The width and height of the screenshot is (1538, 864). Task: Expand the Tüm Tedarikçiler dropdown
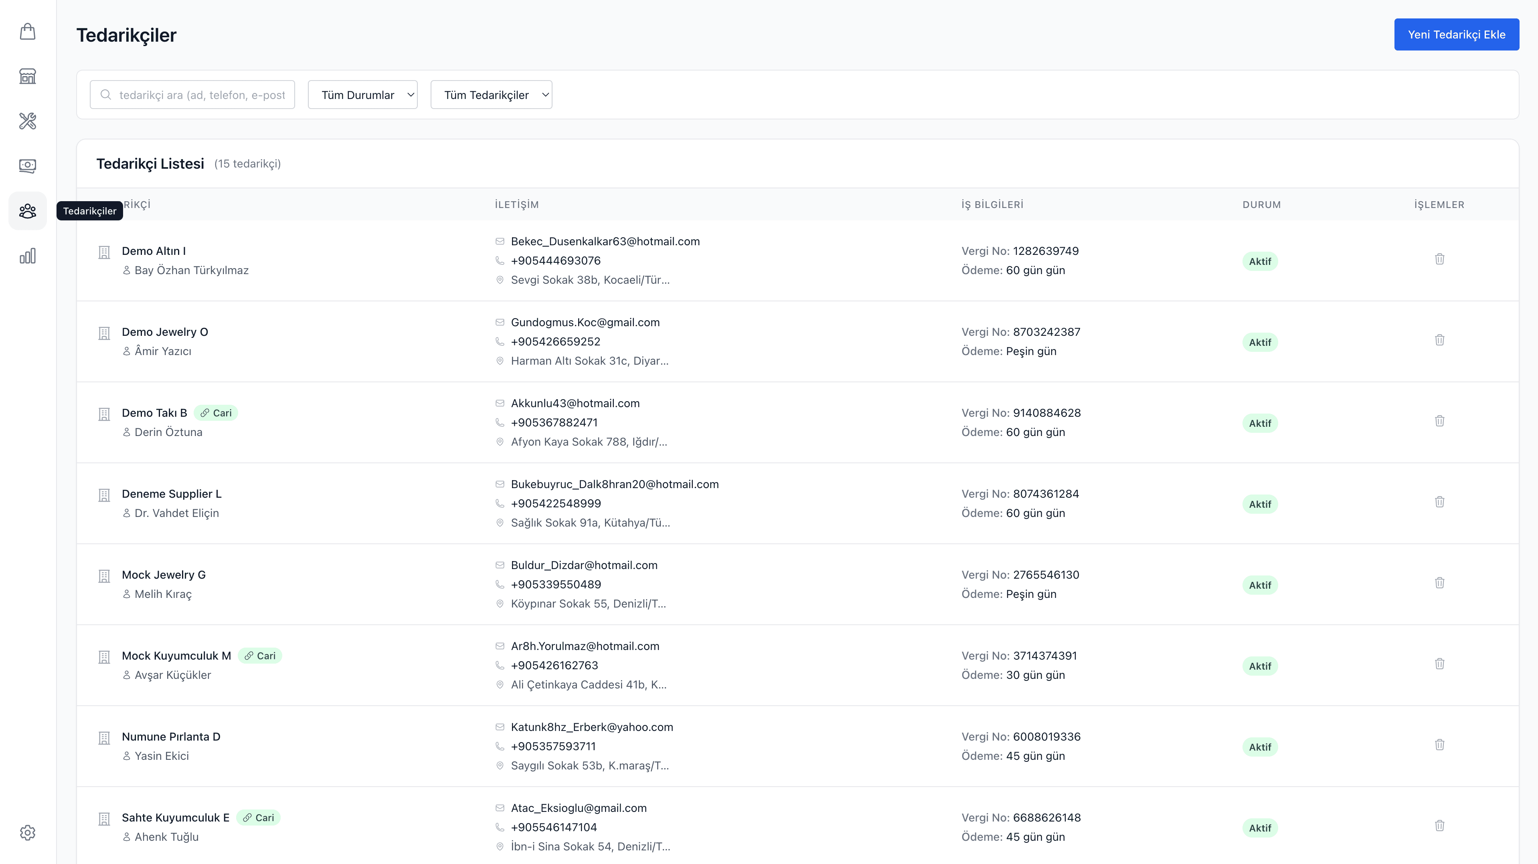pos(491,95)
